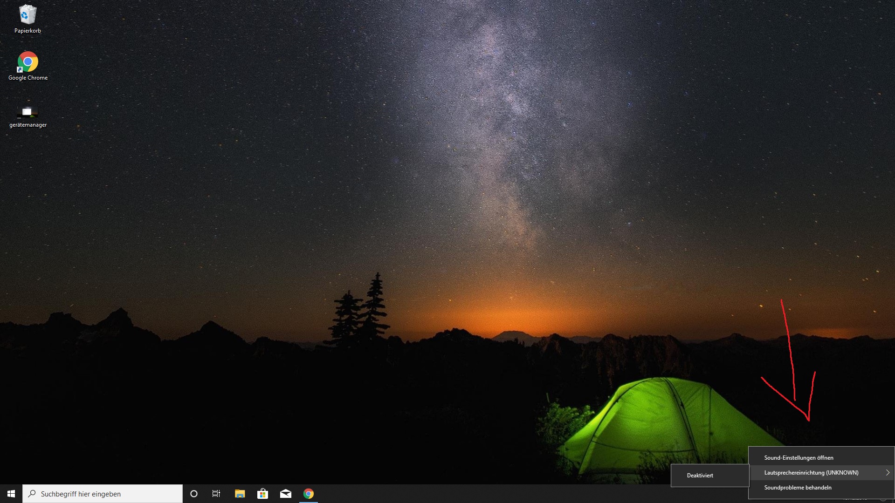
Task: Open Task View from the taskbar
Action: click(216, 494)
